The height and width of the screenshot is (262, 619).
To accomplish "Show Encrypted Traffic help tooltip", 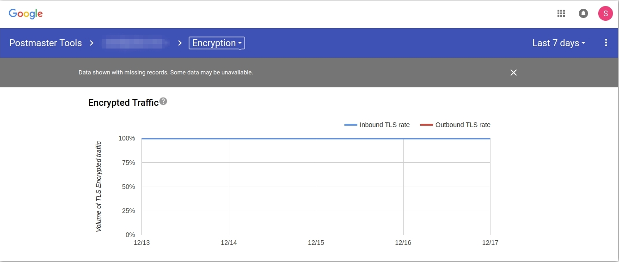I will tap(163, 102).
